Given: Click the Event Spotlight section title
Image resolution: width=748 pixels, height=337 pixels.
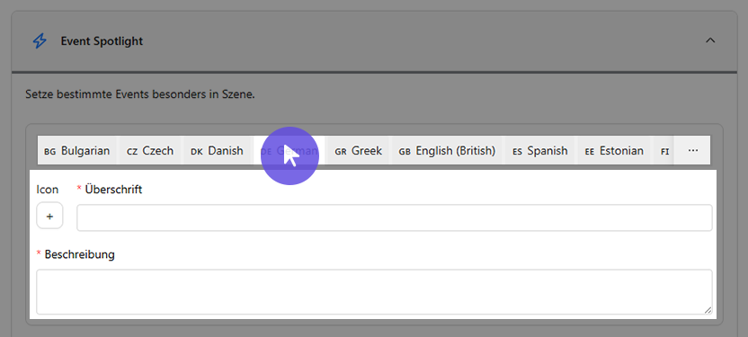Looking at the screenshot, I should 102,41.
